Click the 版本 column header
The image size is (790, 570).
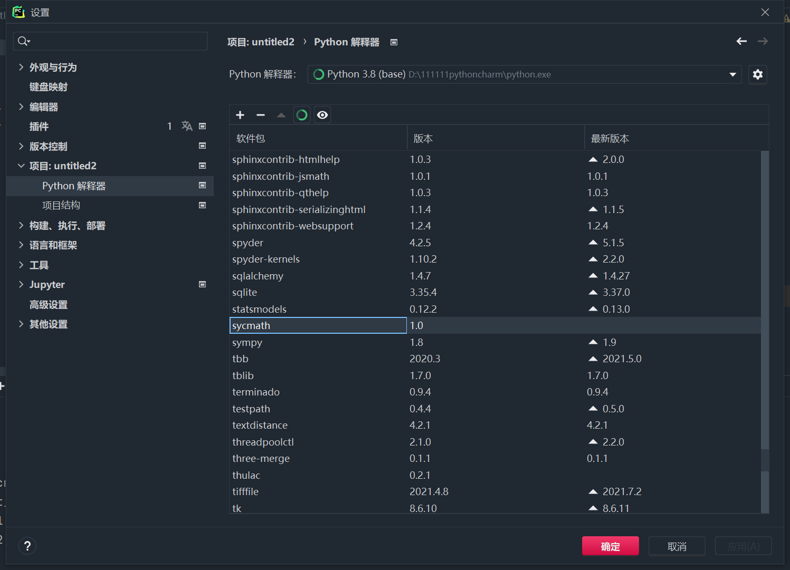pos(496,138)
